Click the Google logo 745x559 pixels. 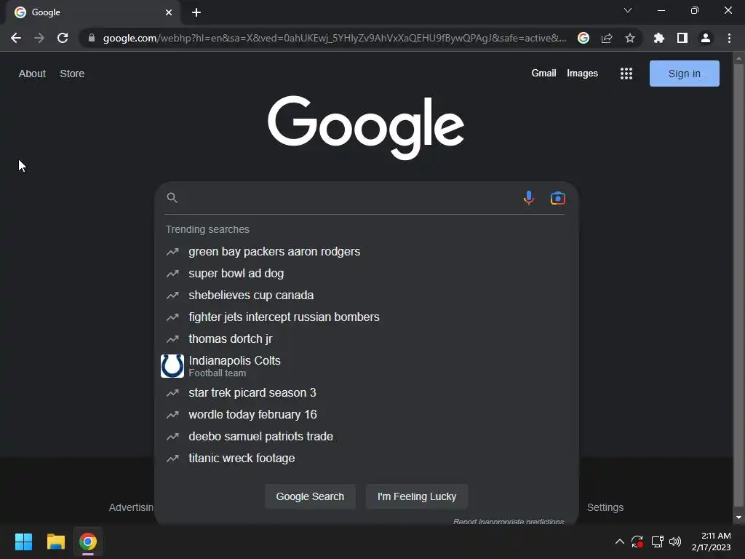(366, 127)
